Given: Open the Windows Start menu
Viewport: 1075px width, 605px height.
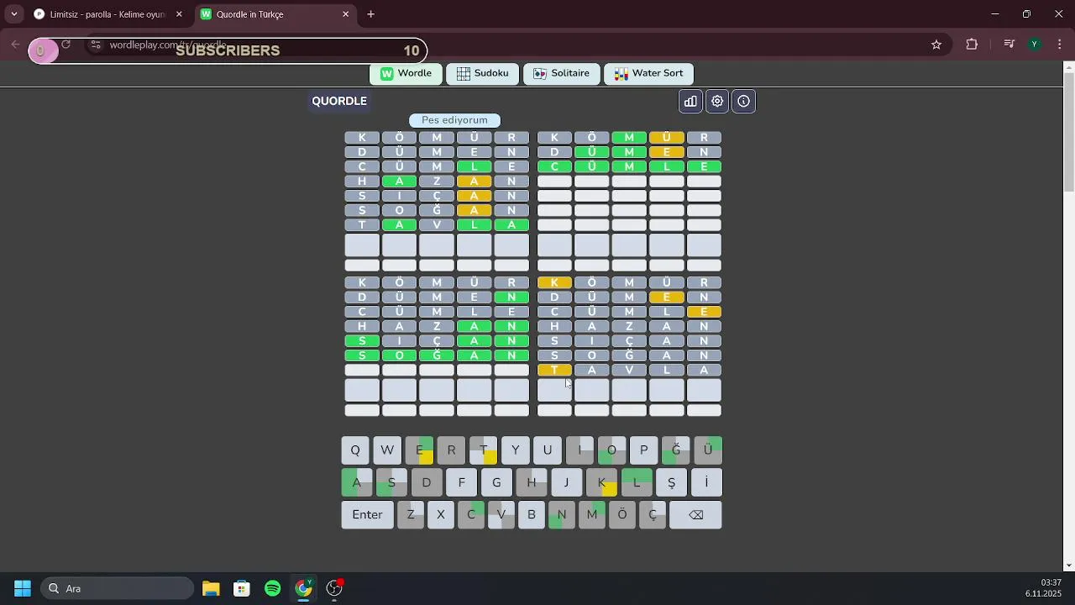Looking at the screenshot, I should click(23, 588).
